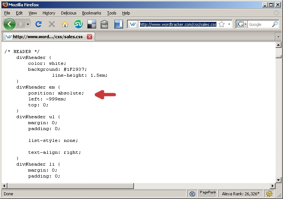The width and height of the screenshot is (283, 199).
Task: Select the sales.css tab
Action: pos(49,37)
